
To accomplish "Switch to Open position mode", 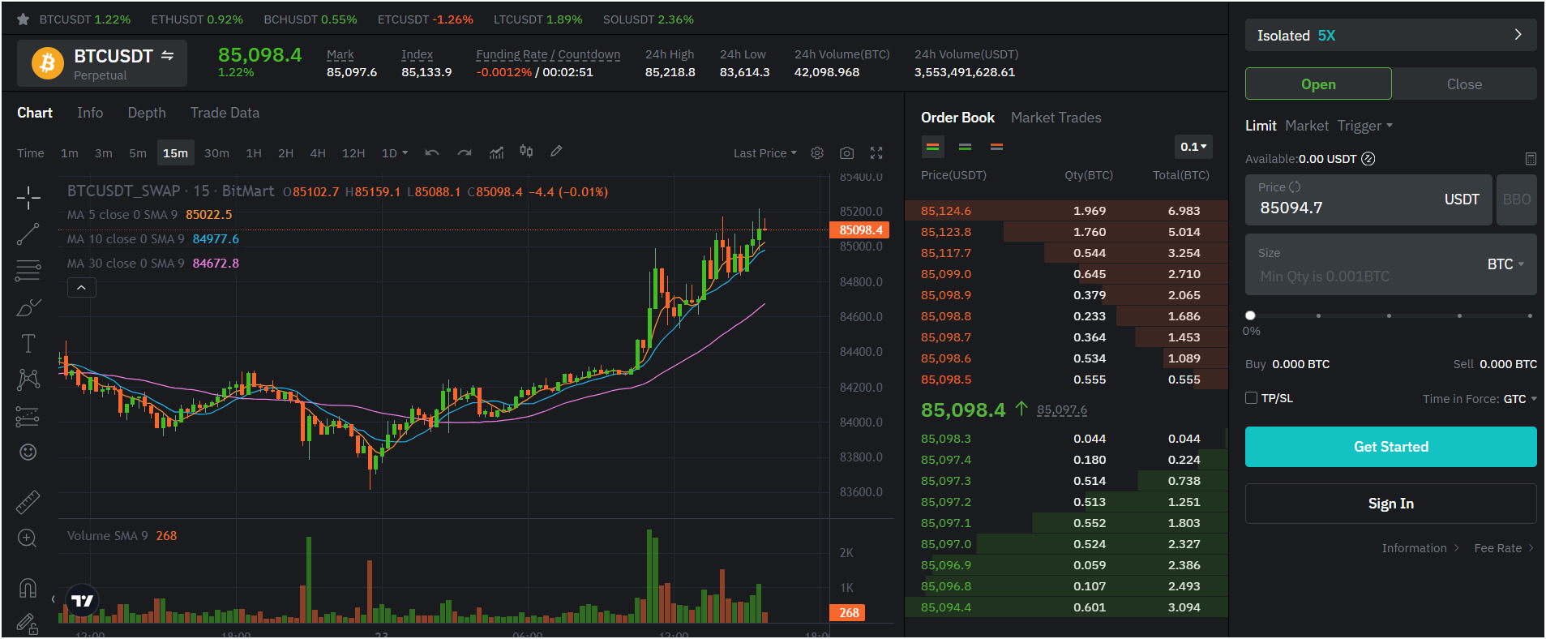I will click(1318, 84).
